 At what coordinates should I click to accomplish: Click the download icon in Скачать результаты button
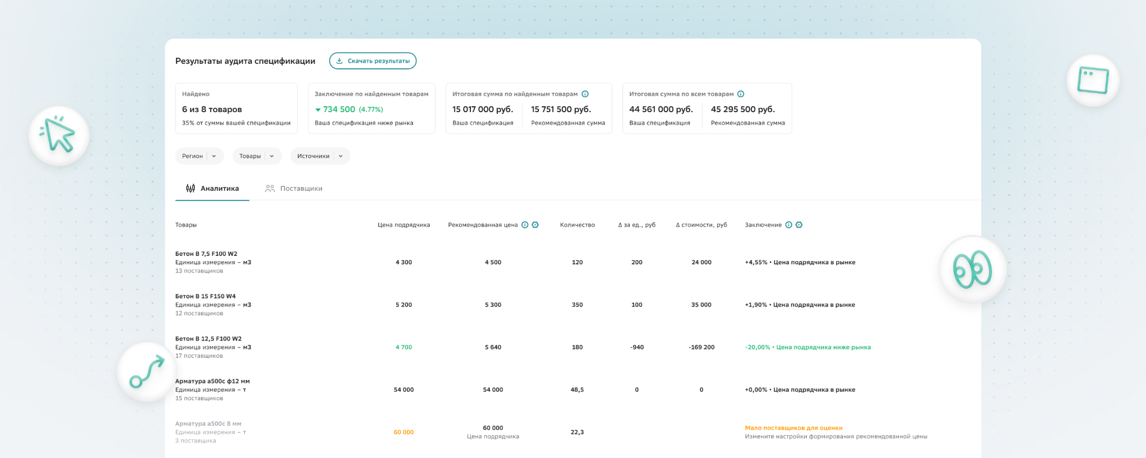point(339,61)
